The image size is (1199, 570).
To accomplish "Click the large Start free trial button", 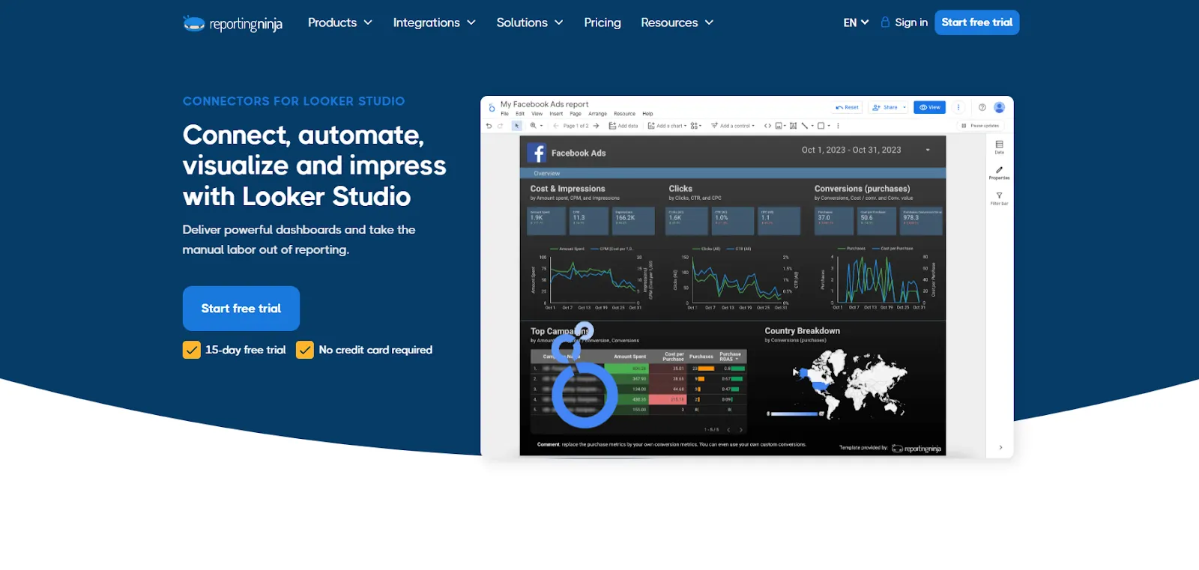I will (241, 309).
